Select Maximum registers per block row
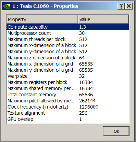Screen dimensions: 136x142 point(68,82)
